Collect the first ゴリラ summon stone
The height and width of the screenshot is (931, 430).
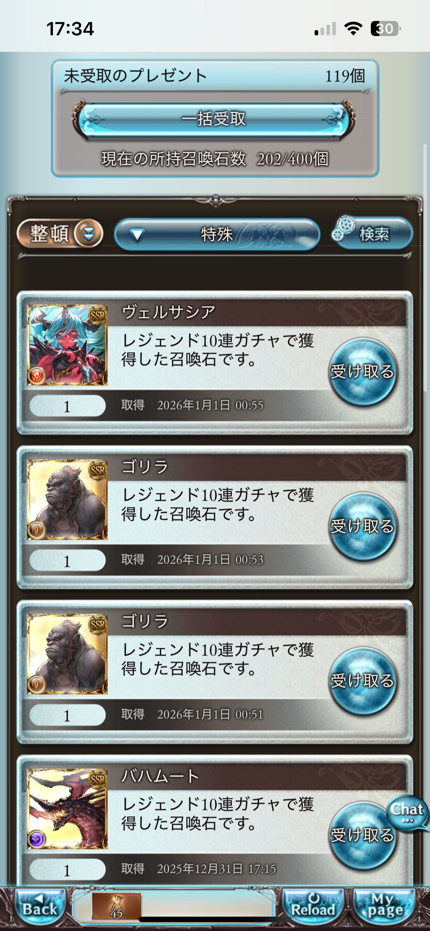(362, 527)
